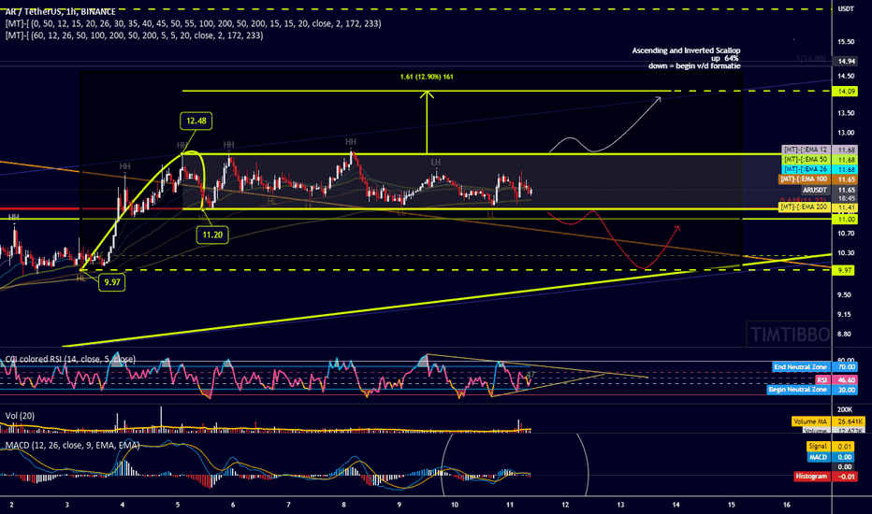Select the 'Ascending and Inverted Scallop' note text
Image resolution: width=872 pixels, height=514 pixels.
coord(686,50)
